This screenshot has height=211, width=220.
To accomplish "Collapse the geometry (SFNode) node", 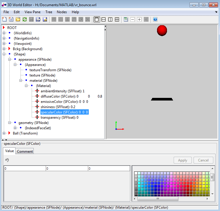I will (10, 123).
